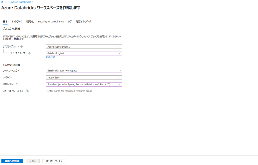
Task: Select the 確認および作成 tab at top
Action: (x=83, y=22)
